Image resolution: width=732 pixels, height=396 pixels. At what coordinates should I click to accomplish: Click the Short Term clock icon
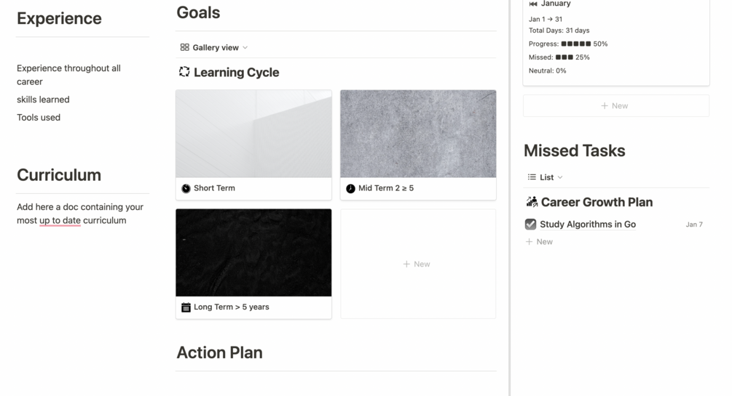click(x=186, y=188)
